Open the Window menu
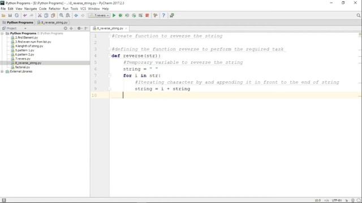This screenshot has width=362, height=203. 94,9
